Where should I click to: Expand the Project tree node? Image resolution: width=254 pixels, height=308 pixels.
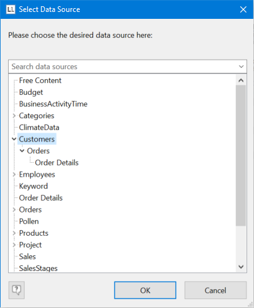(x=14, y=245)
